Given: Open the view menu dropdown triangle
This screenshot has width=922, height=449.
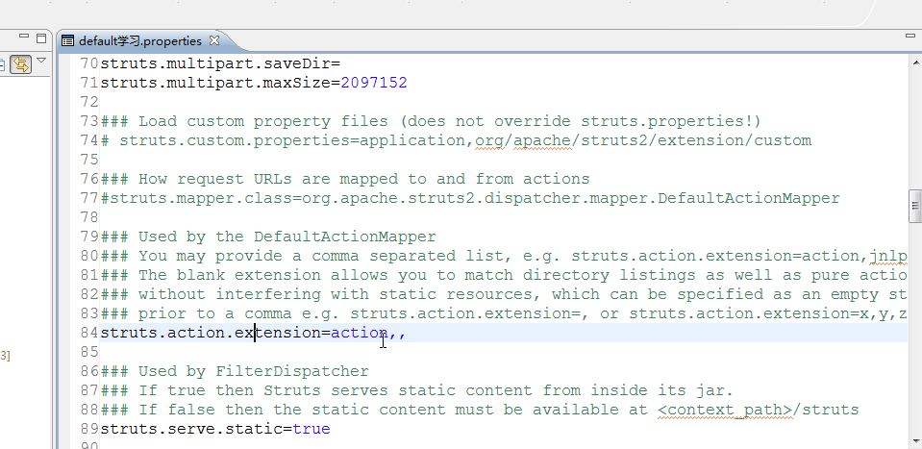Looking at the screenshot, I should (x=41, y=62).
